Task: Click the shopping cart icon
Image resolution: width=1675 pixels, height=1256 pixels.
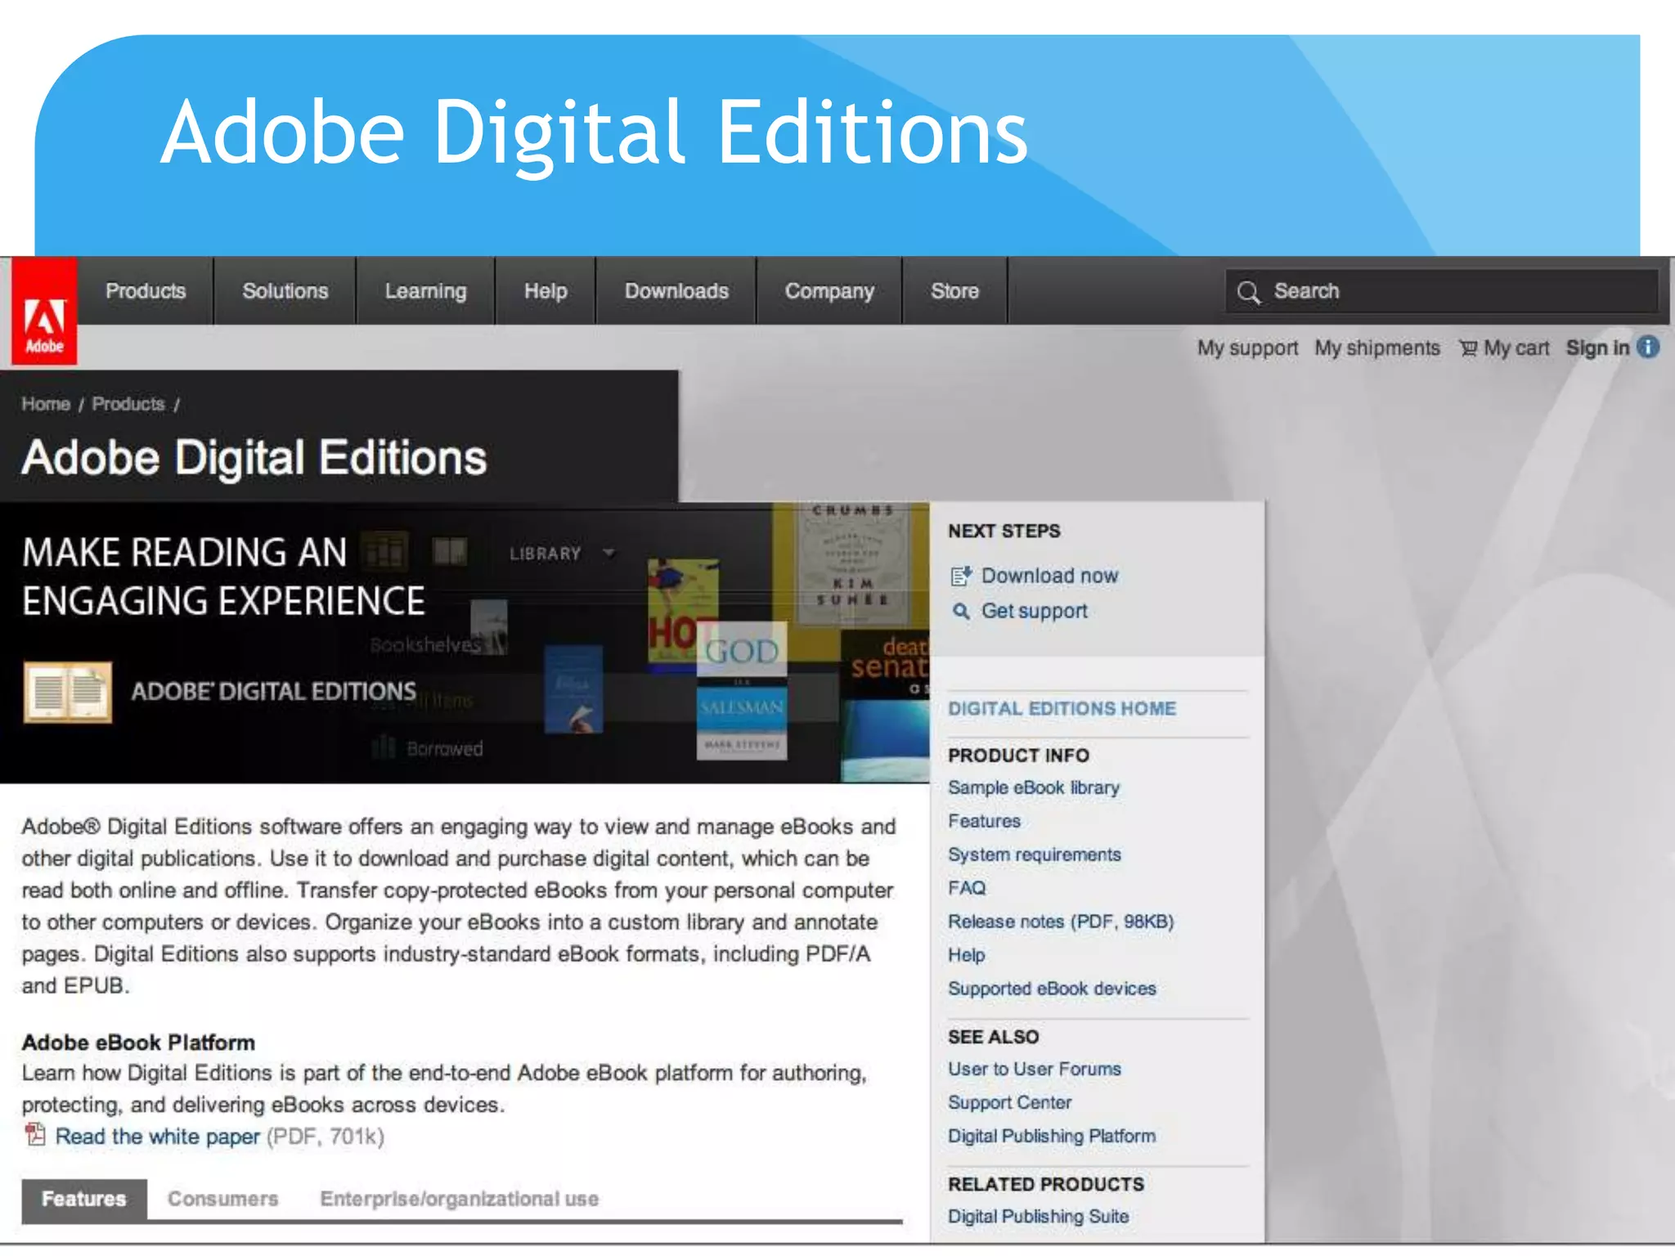Action: coord(1469,348)
